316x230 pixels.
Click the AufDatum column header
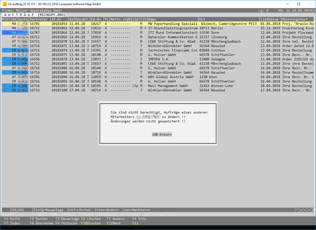point(77,19)
